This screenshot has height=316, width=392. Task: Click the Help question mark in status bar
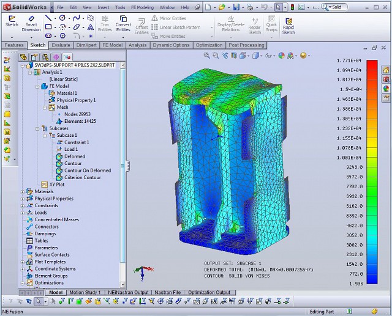[x=349, y=311]
